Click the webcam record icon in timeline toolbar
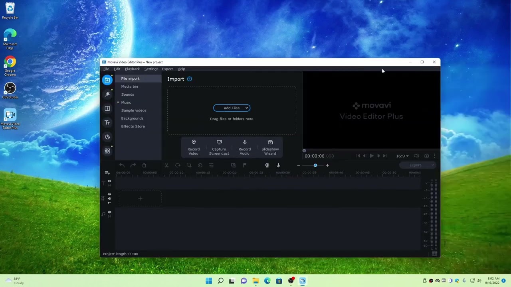The height and width of the screenshot is (287, 511). 267,165
